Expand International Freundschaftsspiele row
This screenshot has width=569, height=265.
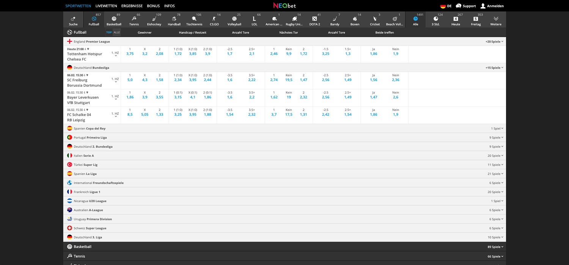pos(284,183)
